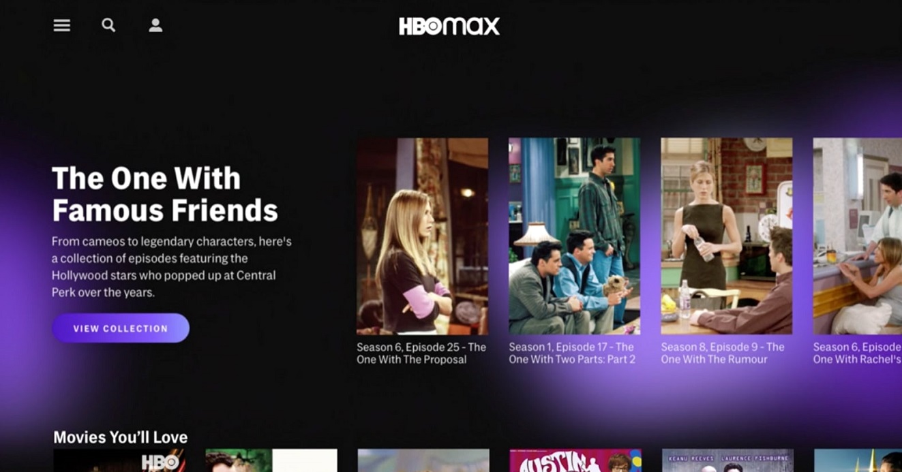Open The One With The Proposal thumbnail
This screenshot has width=902, height=472.
(423, 236)
